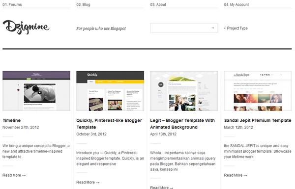Open Quickly, Pinterest-like Blogger Template title
The height and width of the screenshot is (189, 295).
pos(109,124)
